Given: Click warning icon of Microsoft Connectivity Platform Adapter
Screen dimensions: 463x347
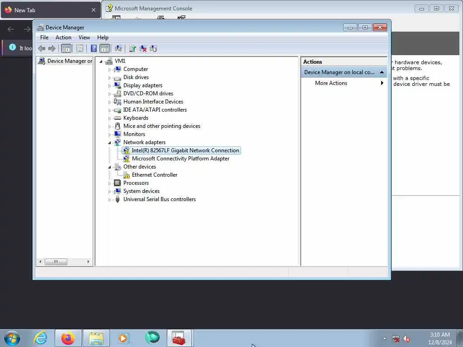Looking at the screenshot, I should (x=126, y=159).
